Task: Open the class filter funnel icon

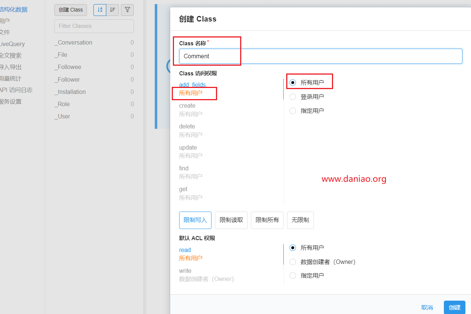Action: click(127, 10)
